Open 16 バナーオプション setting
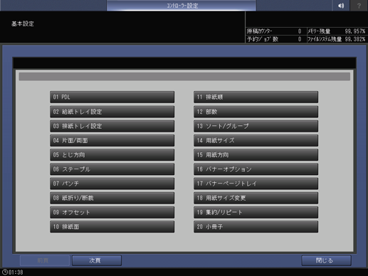The width and height of the screenshot is (368, 276). (256, 169)
